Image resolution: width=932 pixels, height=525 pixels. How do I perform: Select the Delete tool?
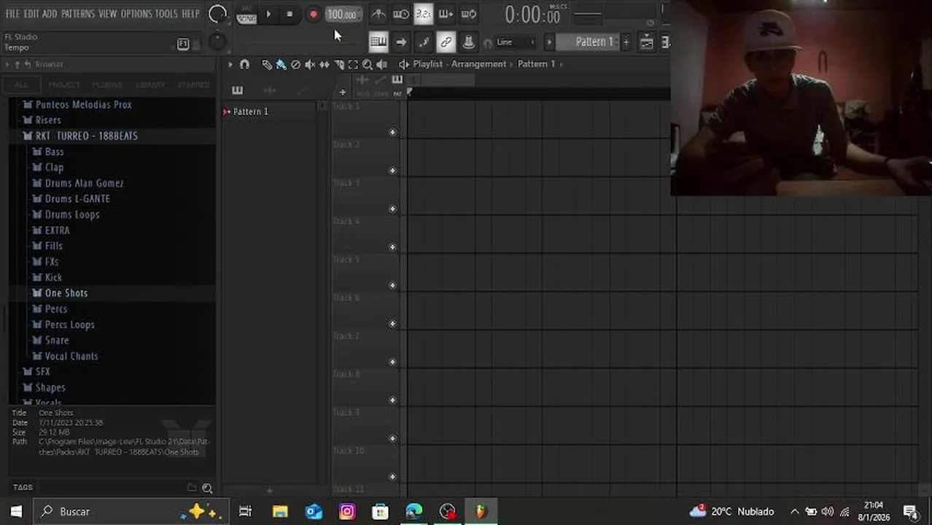pyautogui.click(x=295, y=64)
